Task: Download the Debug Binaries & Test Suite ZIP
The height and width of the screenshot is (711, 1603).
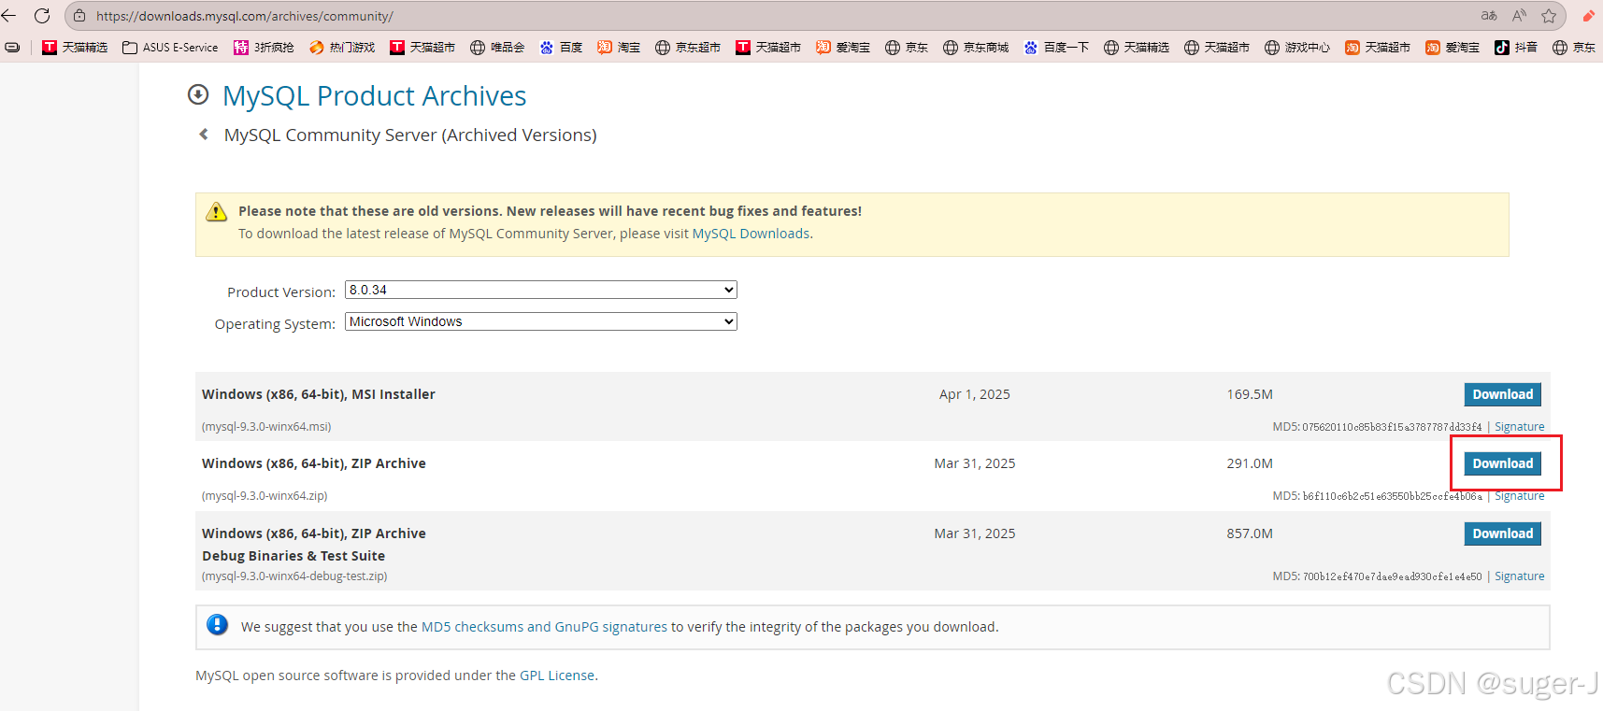Action: point(1502,533)
